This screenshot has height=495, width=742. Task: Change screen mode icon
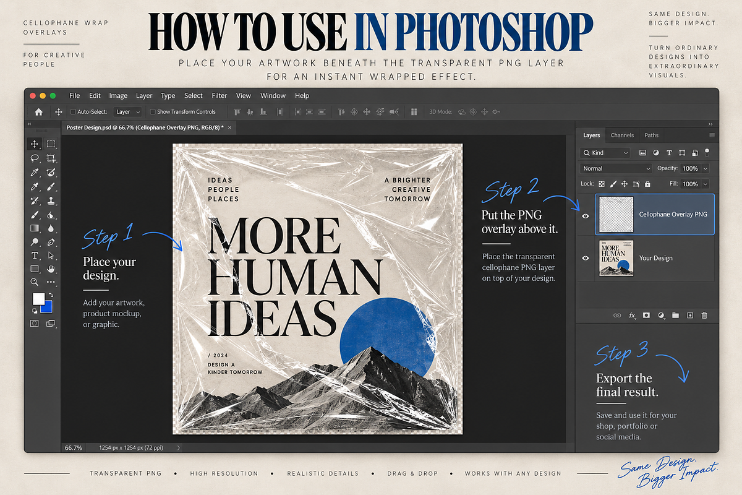pos(51,323)
